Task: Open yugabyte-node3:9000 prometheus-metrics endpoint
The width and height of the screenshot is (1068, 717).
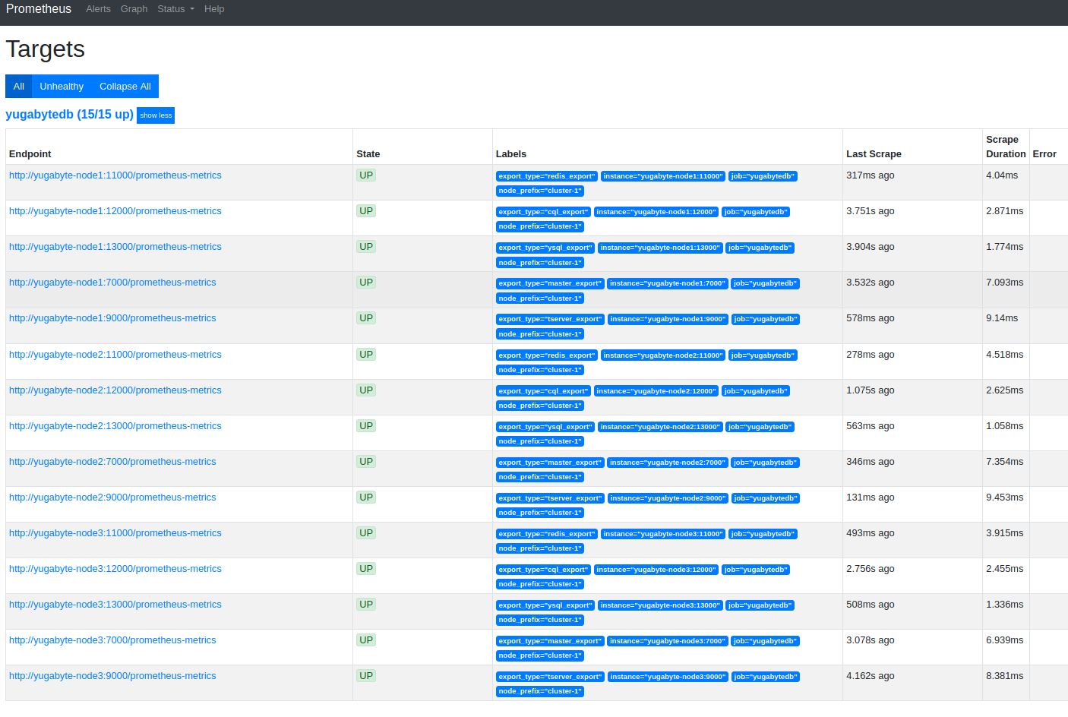Action: pos(112,676)
